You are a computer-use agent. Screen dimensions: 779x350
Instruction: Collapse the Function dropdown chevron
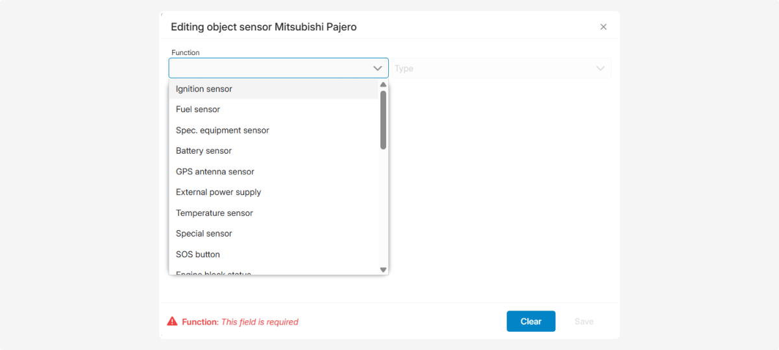(377, 68)
